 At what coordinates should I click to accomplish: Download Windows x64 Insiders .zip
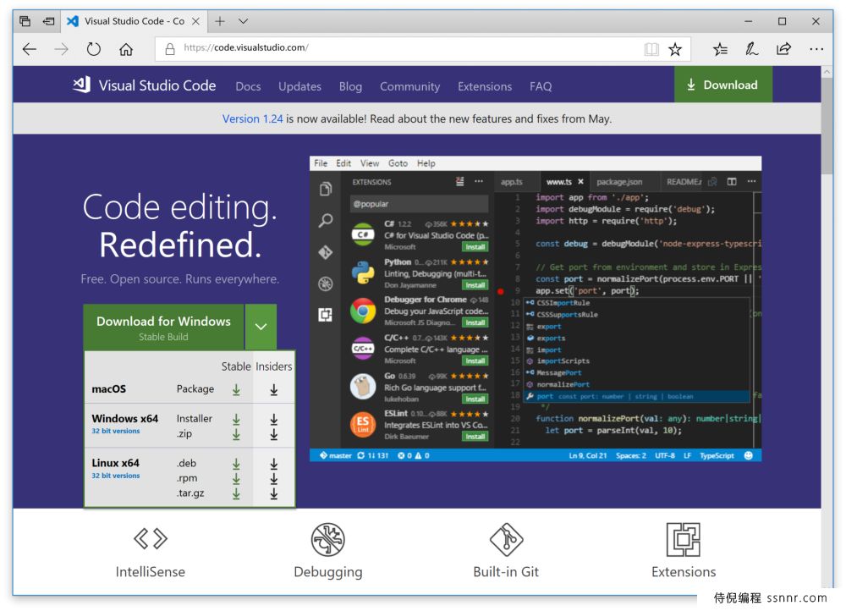pyautogui.click(x=273, y=434)
